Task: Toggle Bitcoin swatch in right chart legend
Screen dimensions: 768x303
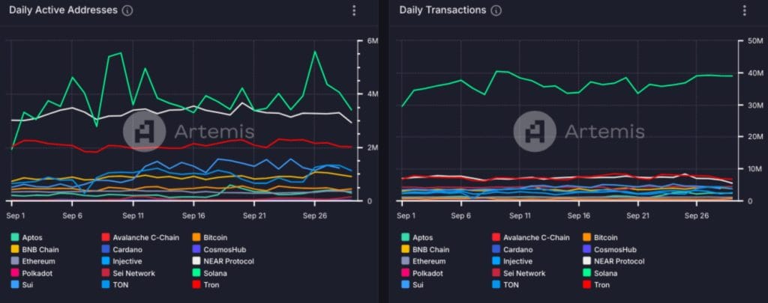Action: (586, 237)
